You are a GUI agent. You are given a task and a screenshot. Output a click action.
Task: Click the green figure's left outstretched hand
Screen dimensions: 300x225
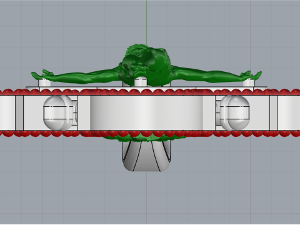42,74
